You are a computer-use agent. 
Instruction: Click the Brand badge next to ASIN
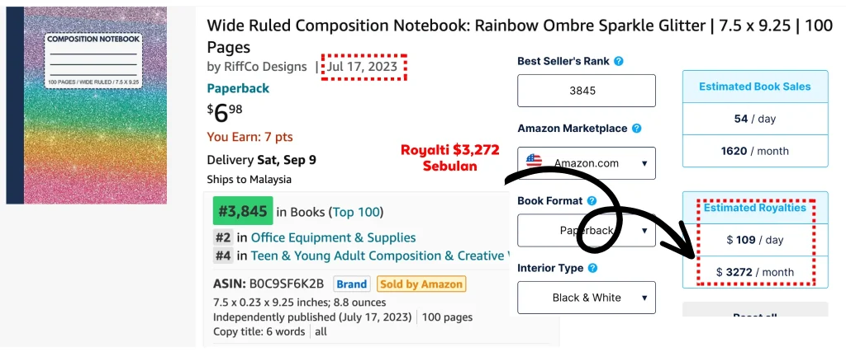click(x=352, y=284)
